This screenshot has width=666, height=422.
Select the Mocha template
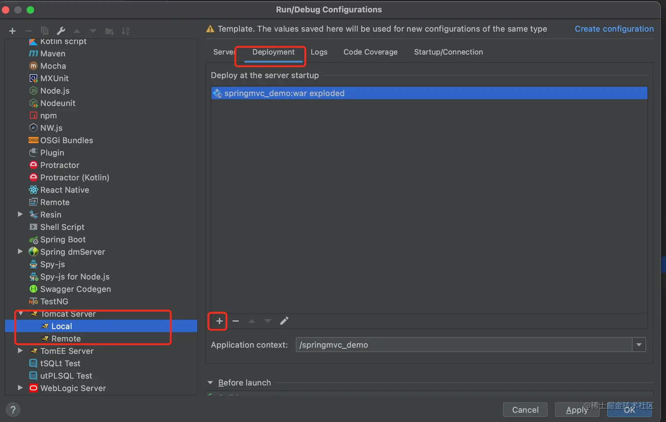(x=53, y=66)
